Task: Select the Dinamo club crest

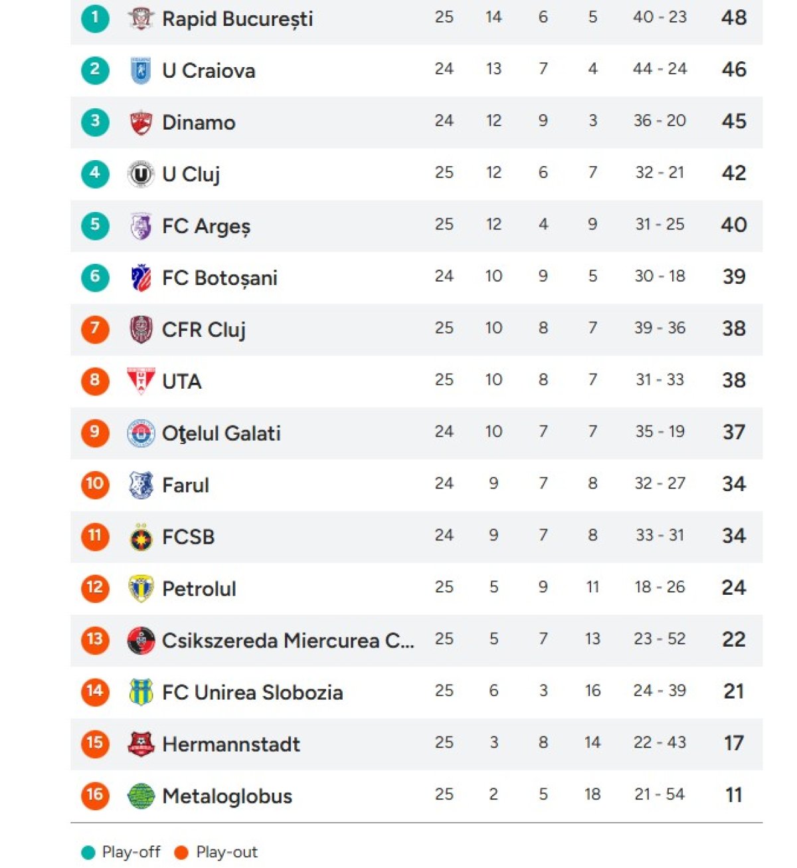Action: [140, 122]
